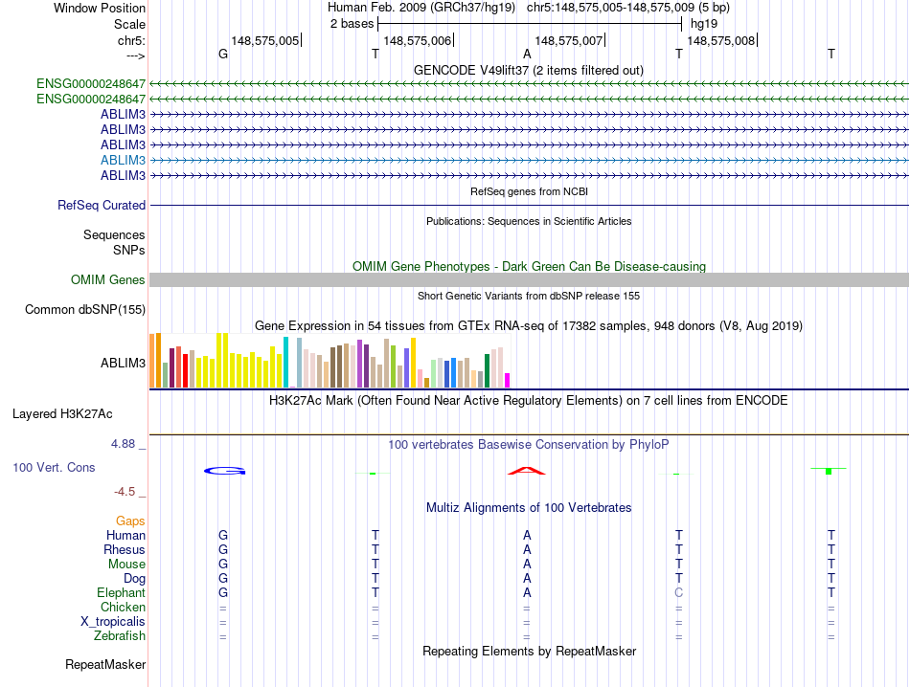Open the OMIM Gene Phenotypes track title
Image resolution: width=910 pixels, height=687 pixels.
coord(529,266)
